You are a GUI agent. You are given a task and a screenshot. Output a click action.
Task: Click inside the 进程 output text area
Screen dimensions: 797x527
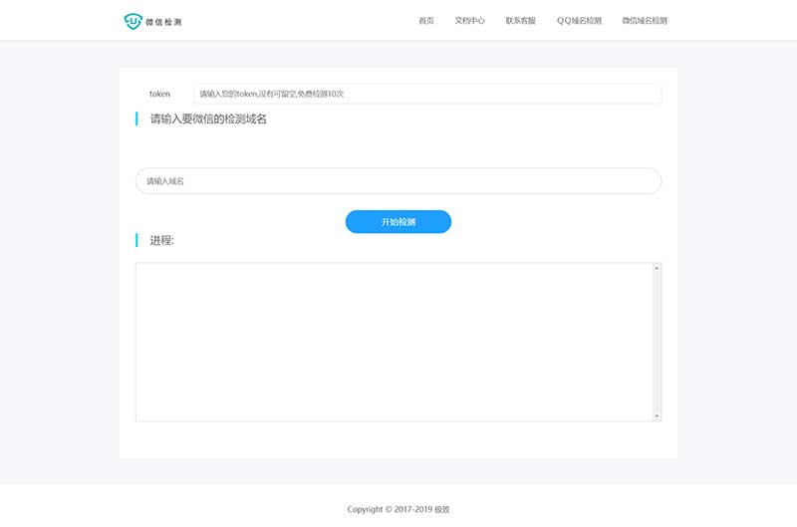pyautogui.click(x=394, y=341)
